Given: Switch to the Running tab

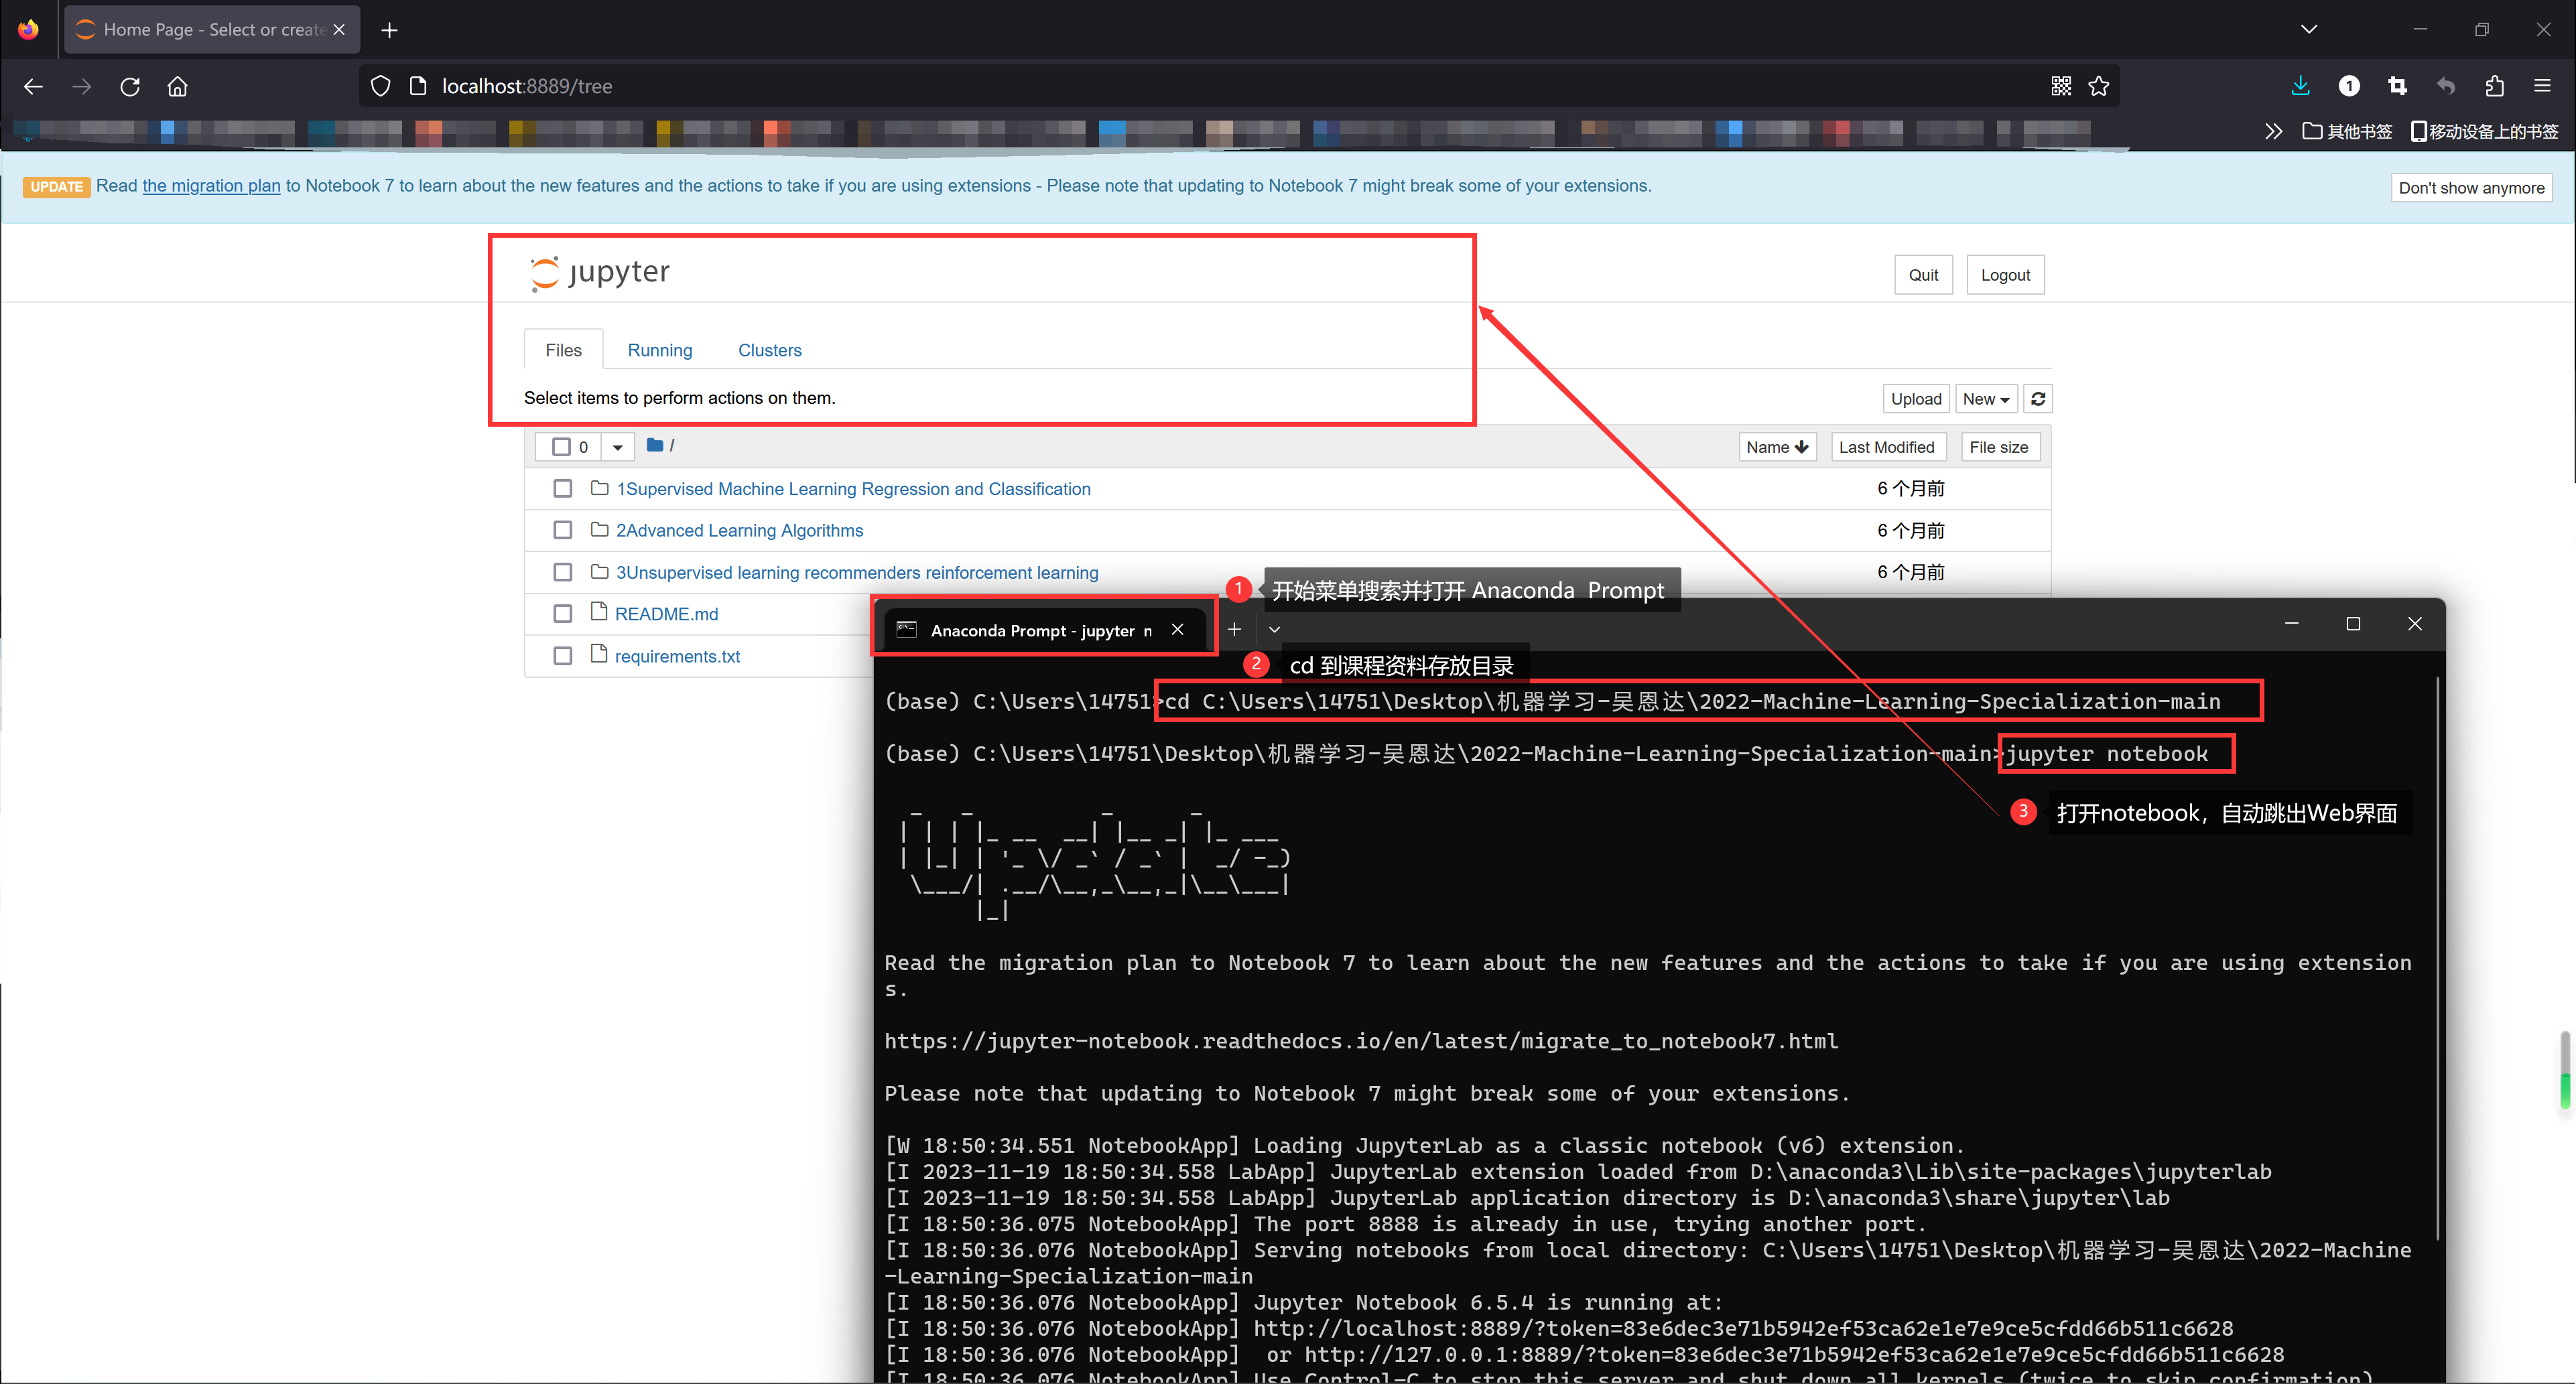Looking at the screenshot, I should click(x=659, y=350).
